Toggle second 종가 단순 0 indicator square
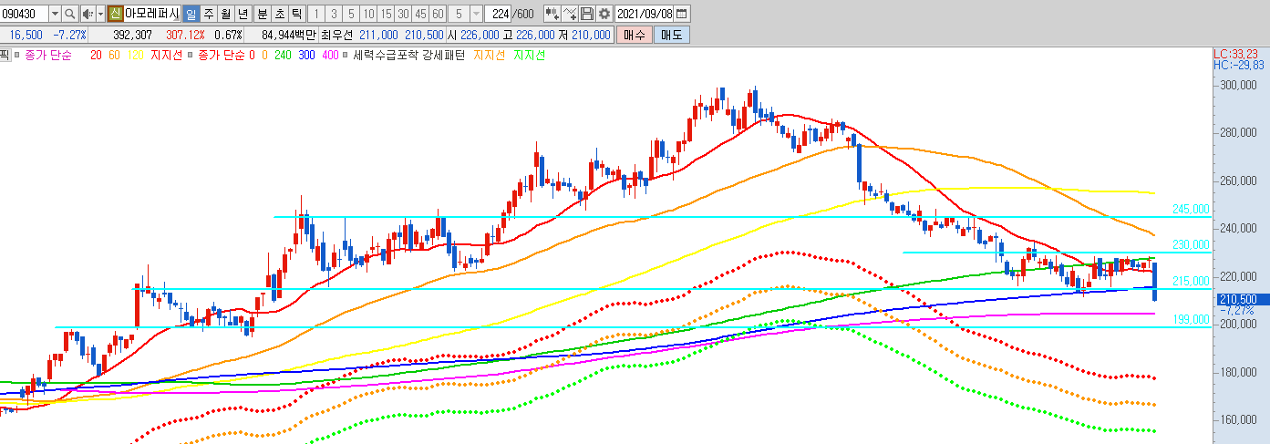 (x=190, y=55)
